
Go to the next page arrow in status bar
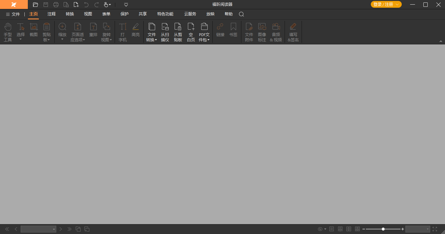point(61,229)
